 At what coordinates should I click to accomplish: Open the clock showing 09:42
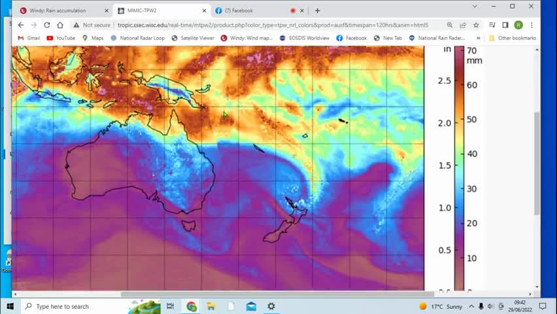point(520,306)
